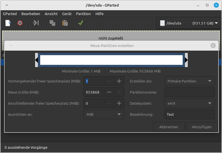The height and width of the screenshot is (153, 222).
Task: Click the paste partition toolbar icon
Action: [x=65, y=23]
